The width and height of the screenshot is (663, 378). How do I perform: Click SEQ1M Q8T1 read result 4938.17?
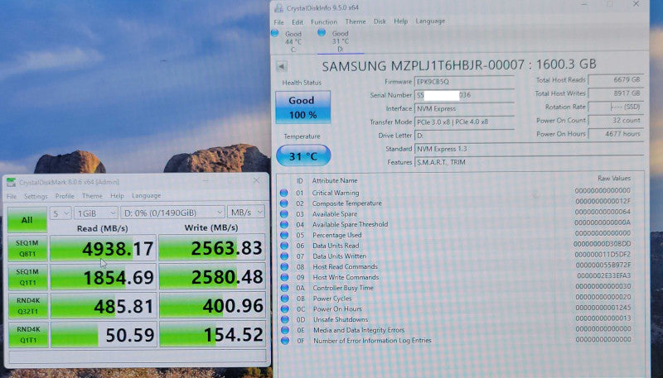tap(103, 248)
